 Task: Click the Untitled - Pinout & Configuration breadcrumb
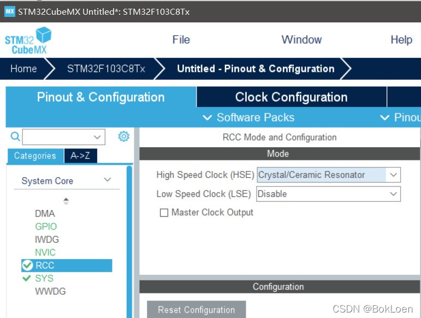(256, 69)
